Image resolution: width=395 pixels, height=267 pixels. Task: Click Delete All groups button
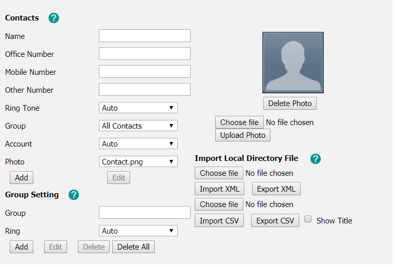(133, 247)
